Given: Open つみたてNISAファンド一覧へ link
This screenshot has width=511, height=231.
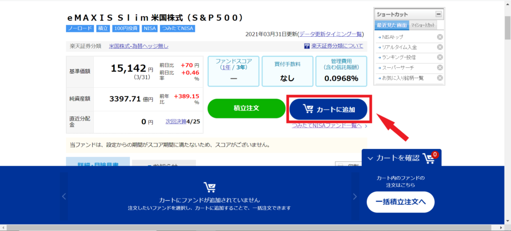Looking at the screenshot, I should [326, 125].
